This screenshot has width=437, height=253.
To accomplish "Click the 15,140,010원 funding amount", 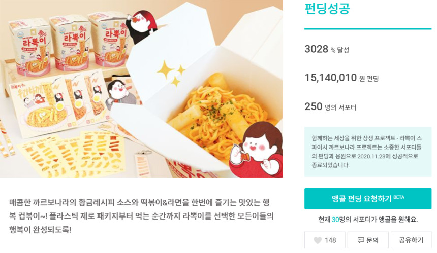I will click(341, 78).
